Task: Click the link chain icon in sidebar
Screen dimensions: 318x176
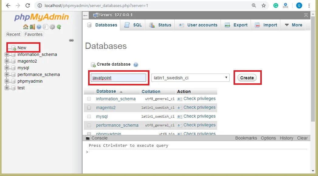Action: coord(71,40)
